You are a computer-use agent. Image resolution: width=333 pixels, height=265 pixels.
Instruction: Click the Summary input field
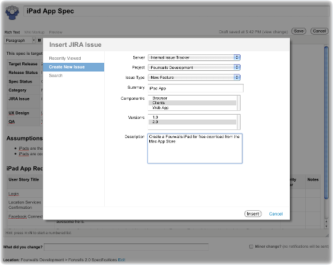pyautogui.click(x=195, y=88)
